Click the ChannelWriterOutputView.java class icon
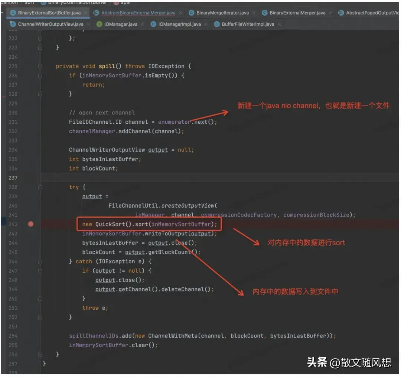 [x=13, y=24]
